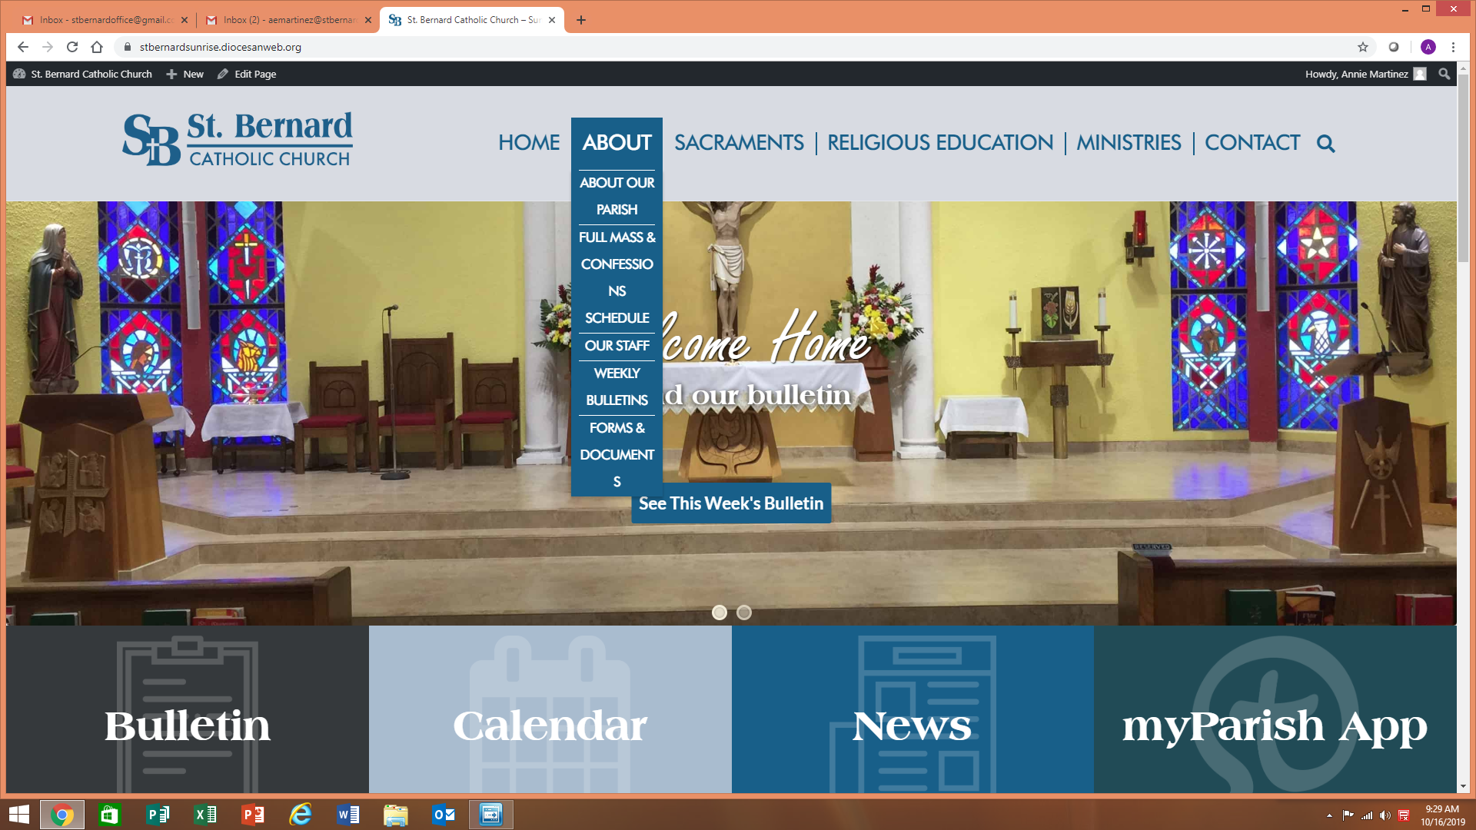Select the first slider dot
This screenshot has width=1476, height=830.
720,613
